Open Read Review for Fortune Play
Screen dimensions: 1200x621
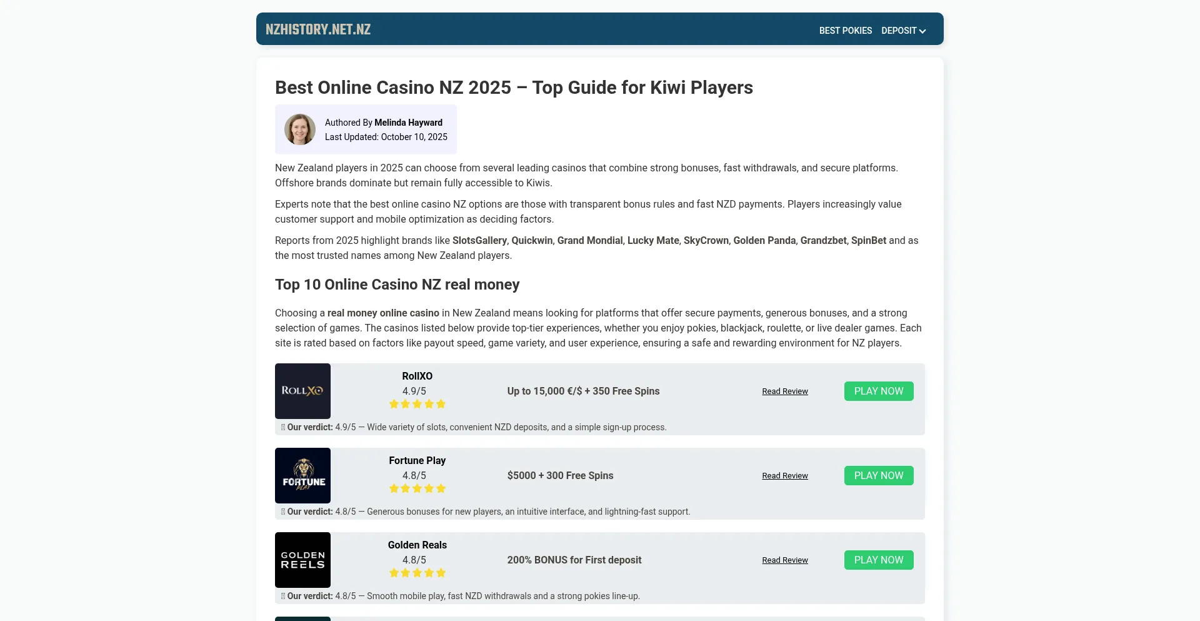pos(784,476)
